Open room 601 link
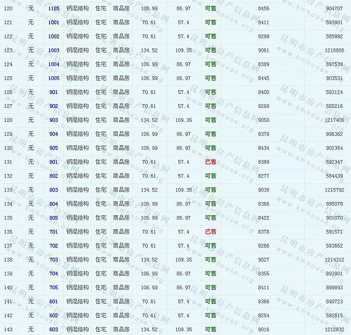This screenshot has width=351, height=335. [x=54, y=302]
